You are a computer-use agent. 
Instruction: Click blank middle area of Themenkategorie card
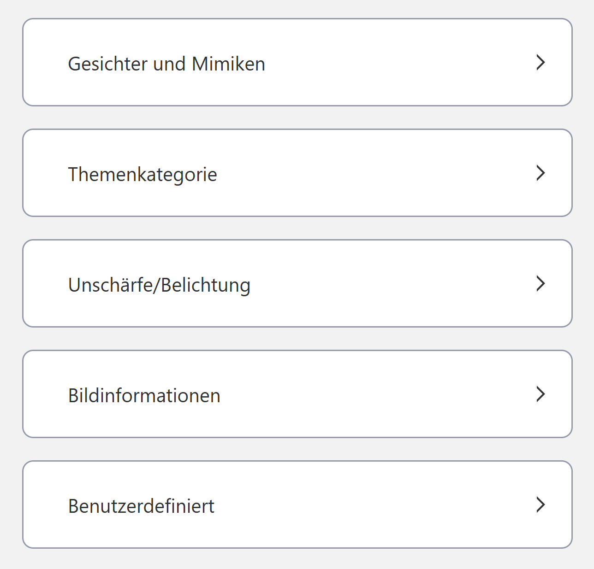click(x=369, y=173)
